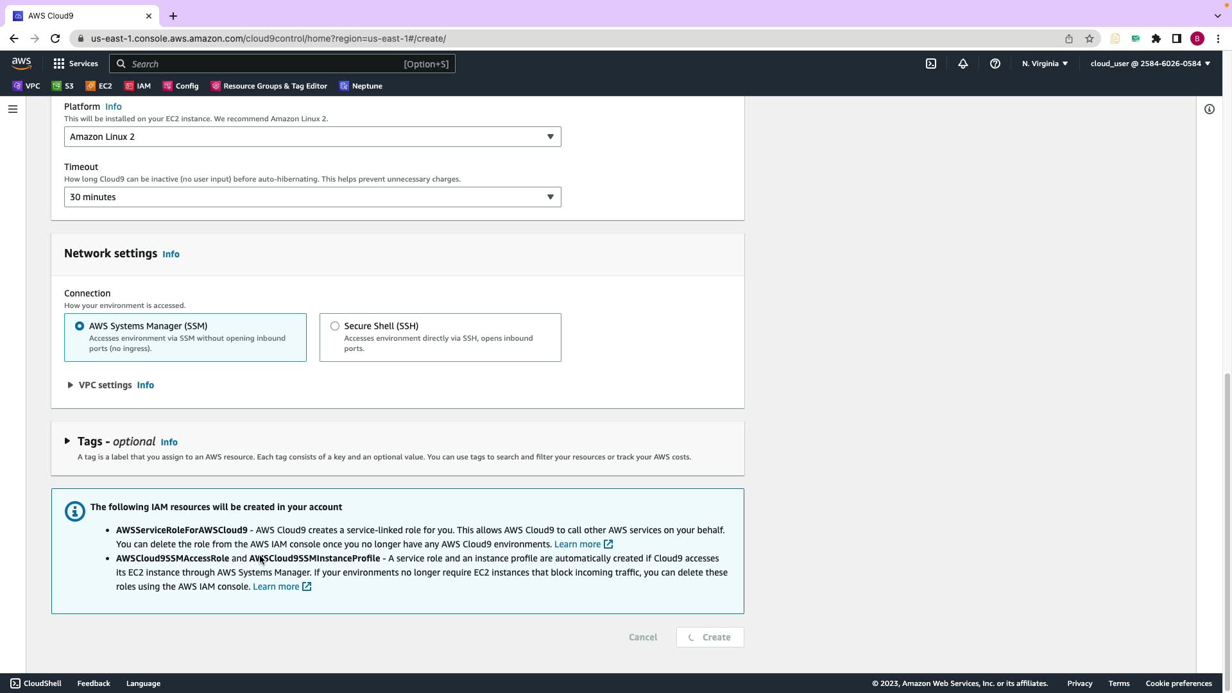The image size is (1232, 693).
Task: Open the AWS help question mark menu
Action: coord(995,64)
